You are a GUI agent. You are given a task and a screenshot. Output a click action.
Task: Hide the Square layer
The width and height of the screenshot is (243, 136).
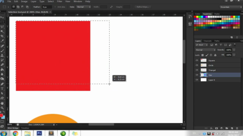[197, 60]
